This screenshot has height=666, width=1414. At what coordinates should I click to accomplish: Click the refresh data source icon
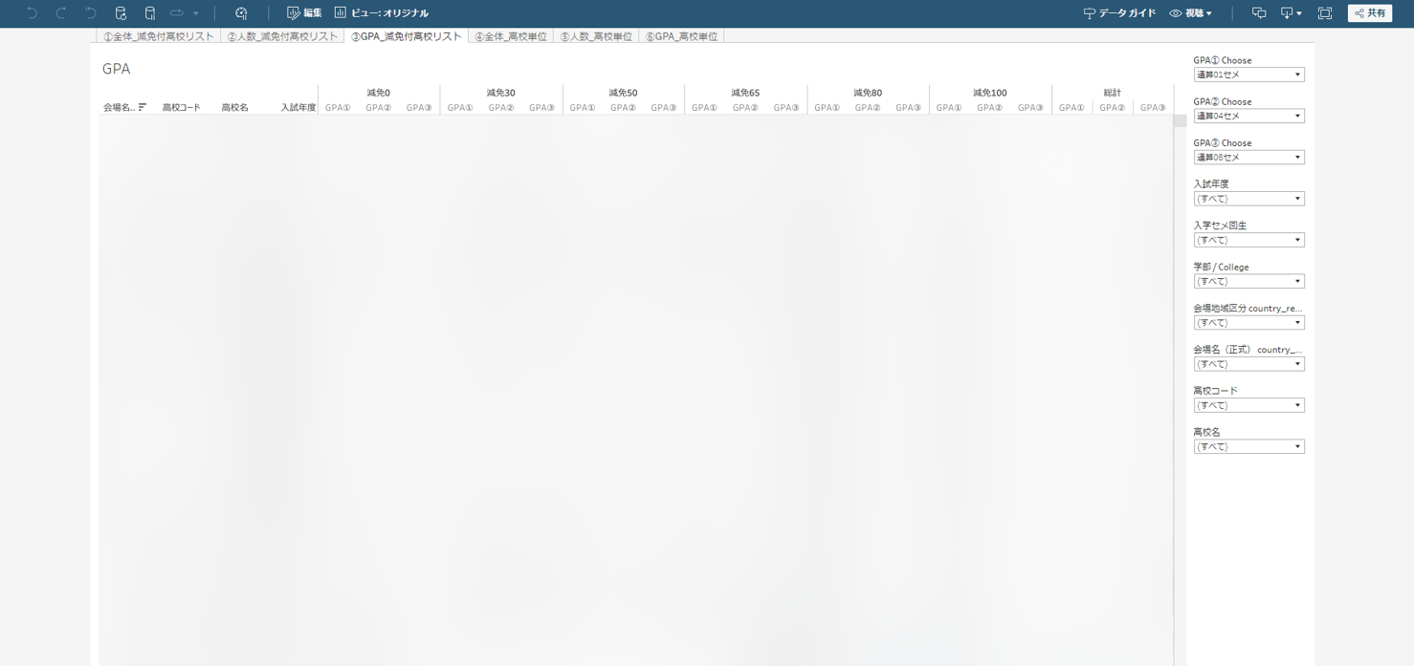click(121, 13)
